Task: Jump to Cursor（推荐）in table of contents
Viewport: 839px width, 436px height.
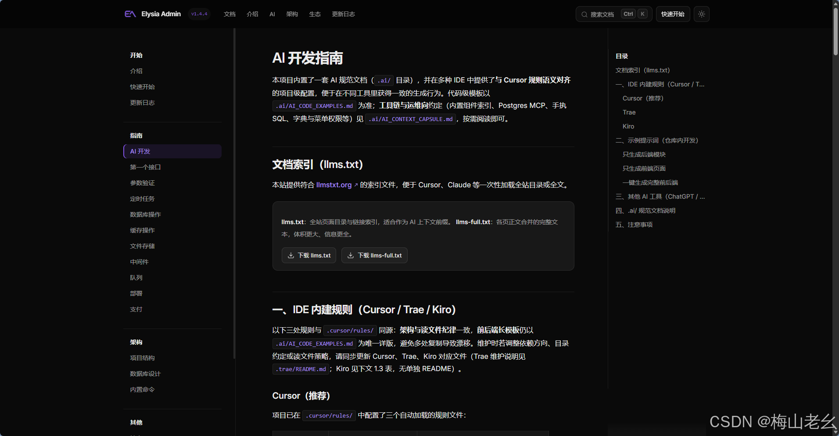Action: 643,98
